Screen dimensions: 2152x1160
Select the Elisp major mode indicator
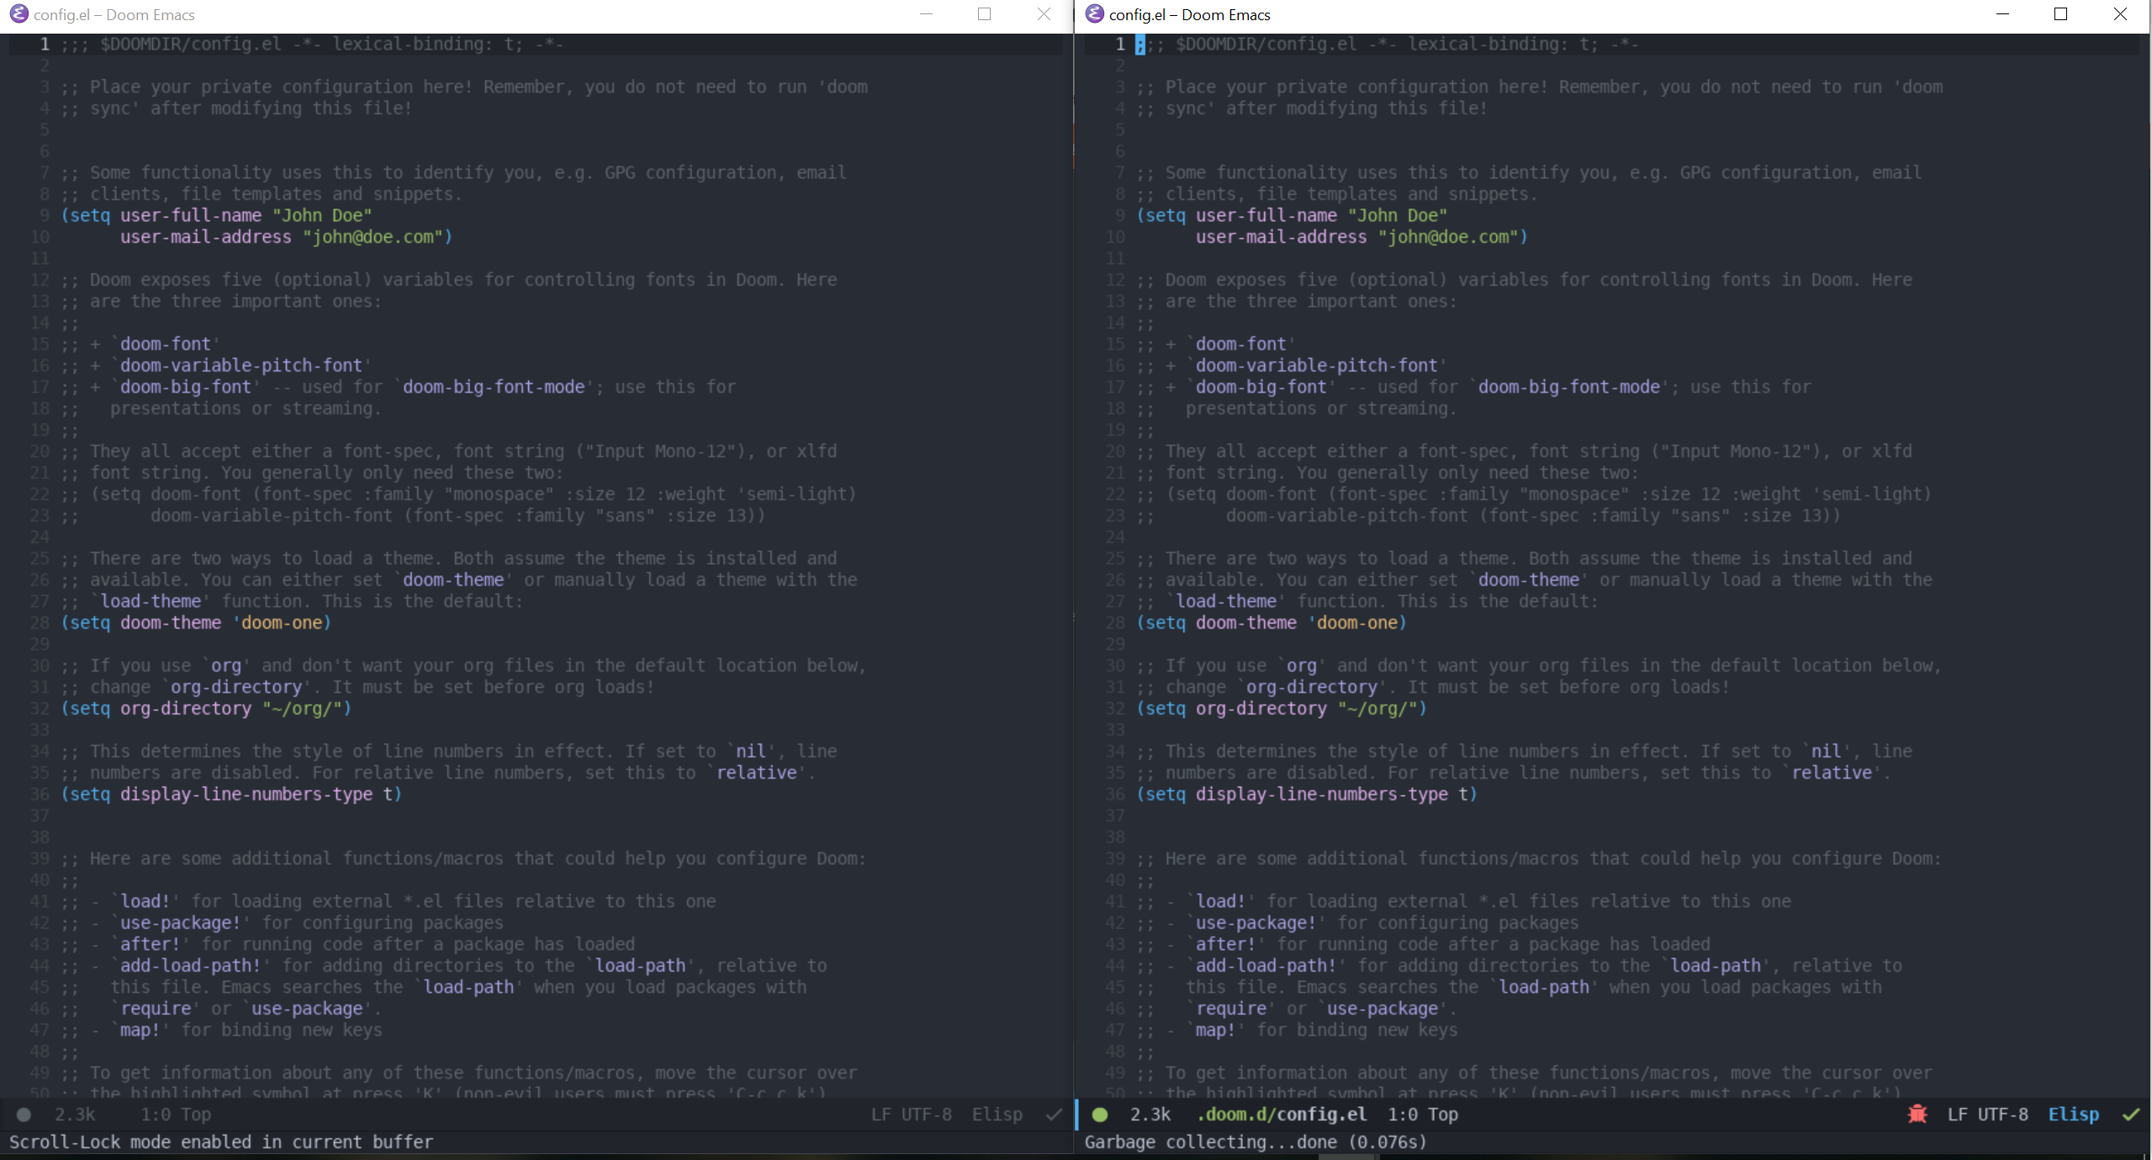pyautogui.click(x=997, y=1115)
